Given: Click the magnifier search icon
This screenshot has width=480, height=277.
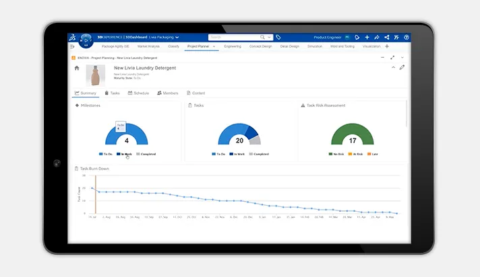Looking at the screenshot, I should tap(262, 37).
